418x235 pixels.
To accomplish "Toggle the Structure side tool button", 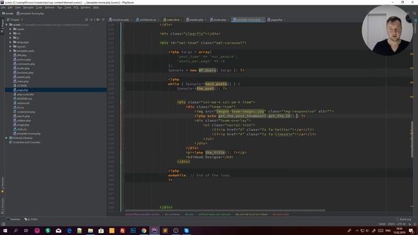I will [x=3, y=206].
